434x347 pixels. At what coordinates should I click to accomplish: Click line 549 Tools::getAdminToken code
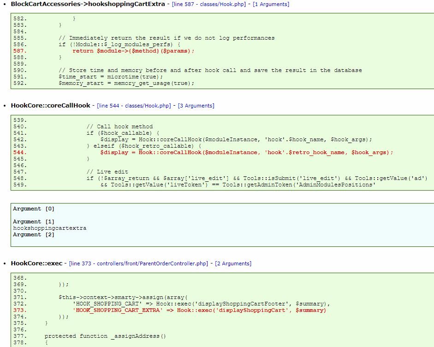238,185
